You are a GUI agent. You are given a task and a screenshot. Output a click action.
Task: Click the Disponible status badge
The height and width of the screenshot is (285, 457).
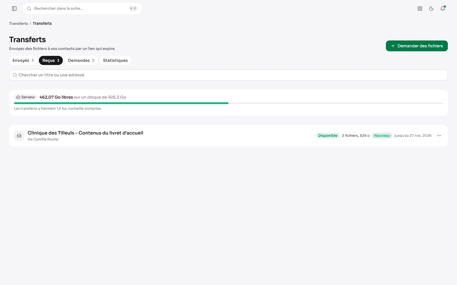328,136
